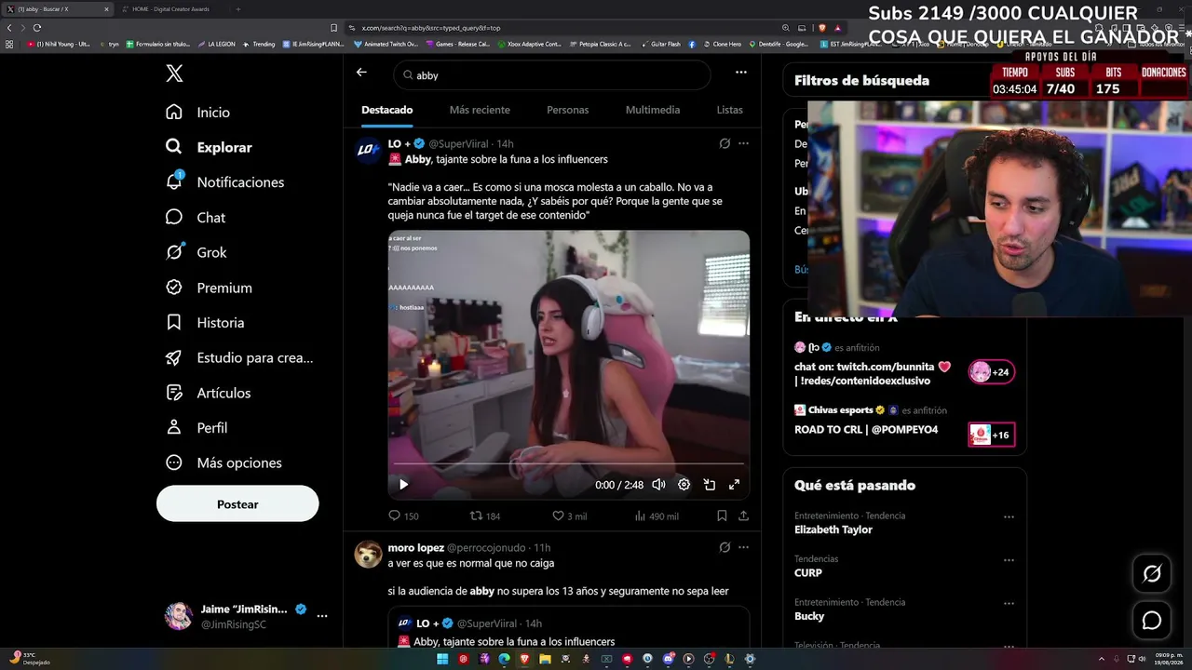Image resolution: width=1192 pixels, height=670 pixels.
Task: Show hidden system tray icons
Action: [x=1102, y=659]
